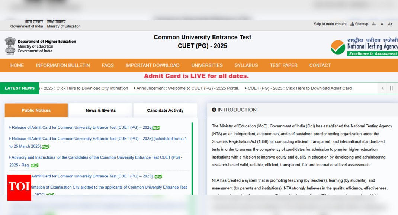Open the IMPORTANT DOWNLOAD menu
The image size is (398, 215).
click(x=152, y=65)
